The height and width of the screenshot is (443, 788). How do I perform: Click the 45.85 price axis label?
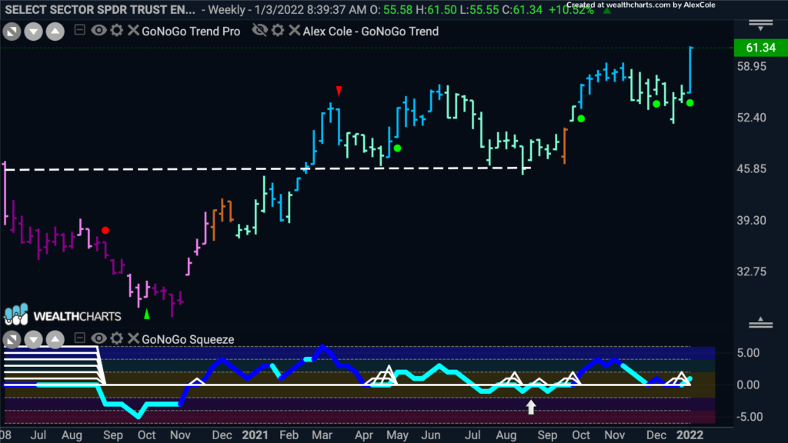click(751, 168)
